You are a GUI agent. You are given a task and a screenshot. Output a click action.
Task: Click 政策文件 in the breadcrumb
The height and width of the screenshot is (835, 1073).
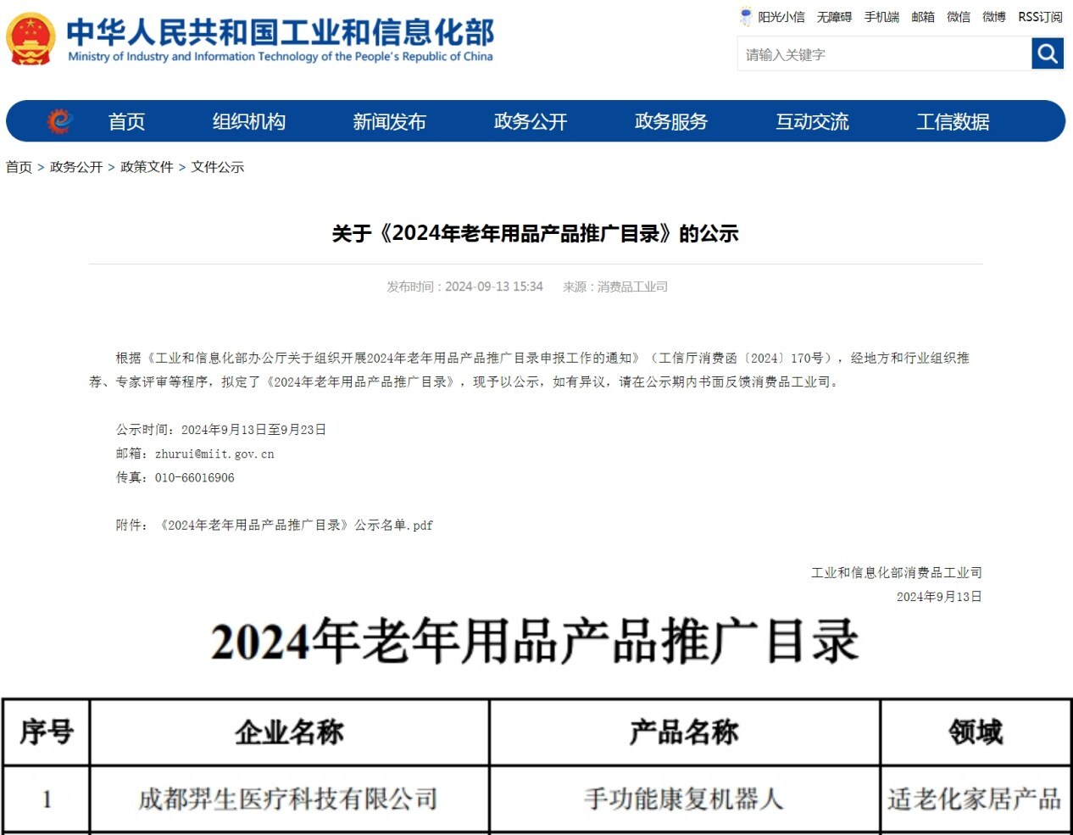147,167
